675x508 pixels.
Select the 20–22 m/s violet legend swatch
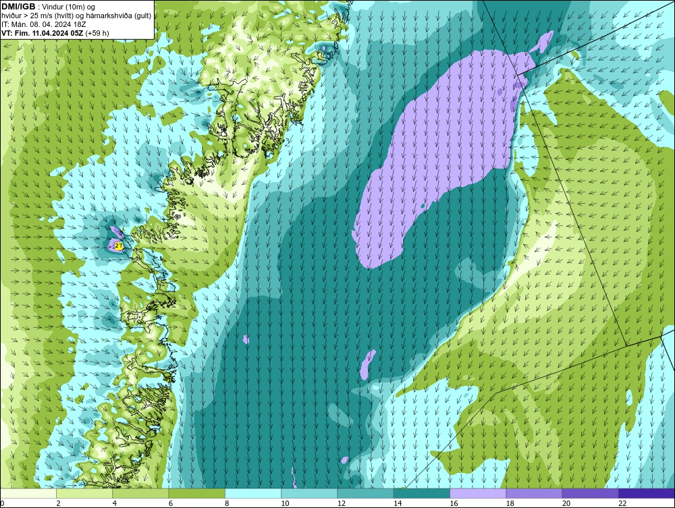coord(590,493)
